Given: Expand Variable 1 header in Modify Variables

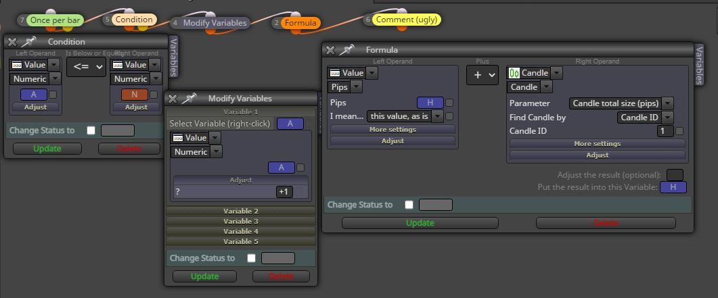Looking at the screenshot, I should pos(241,112).
